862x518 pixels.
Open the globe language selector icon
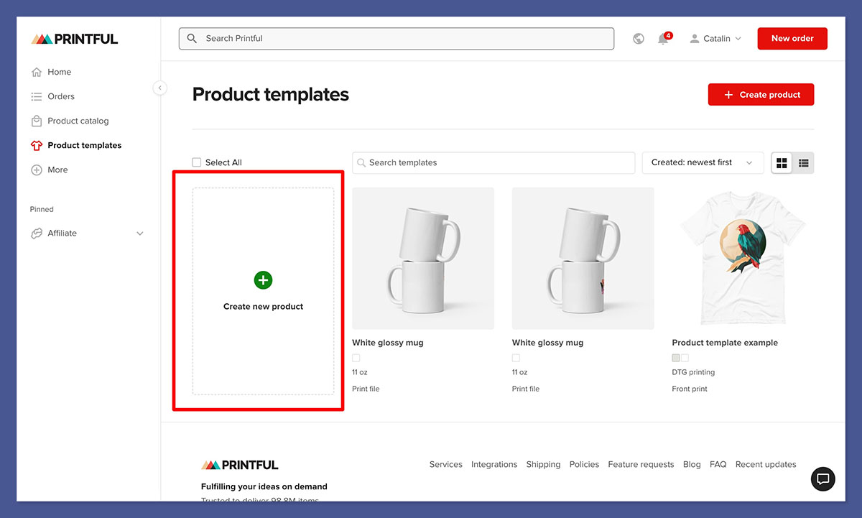639,39
